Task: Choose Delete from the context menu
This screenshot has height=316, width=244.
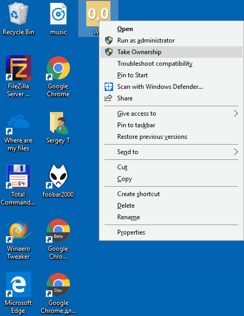Action: [171, 206]
